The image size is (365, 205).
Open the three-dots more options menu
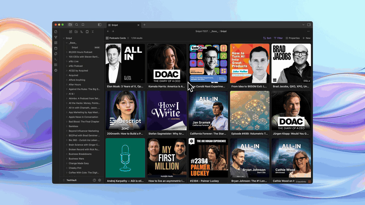click(308, 32)
